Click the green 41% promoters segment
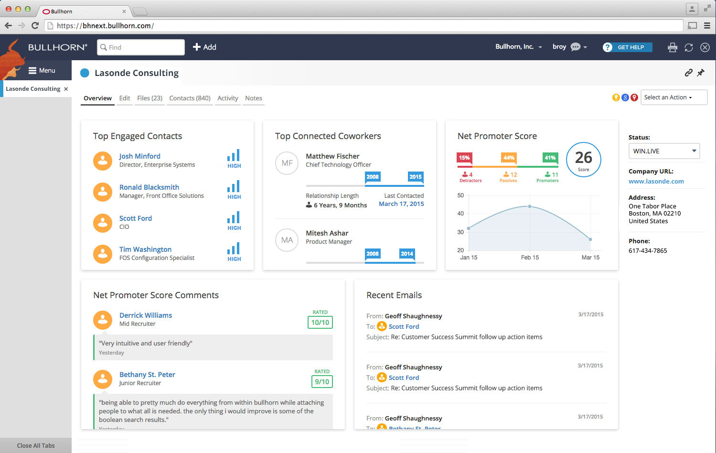Image resolution: width=716 pixels, height=453 pixels. click(x=550, y=158)
